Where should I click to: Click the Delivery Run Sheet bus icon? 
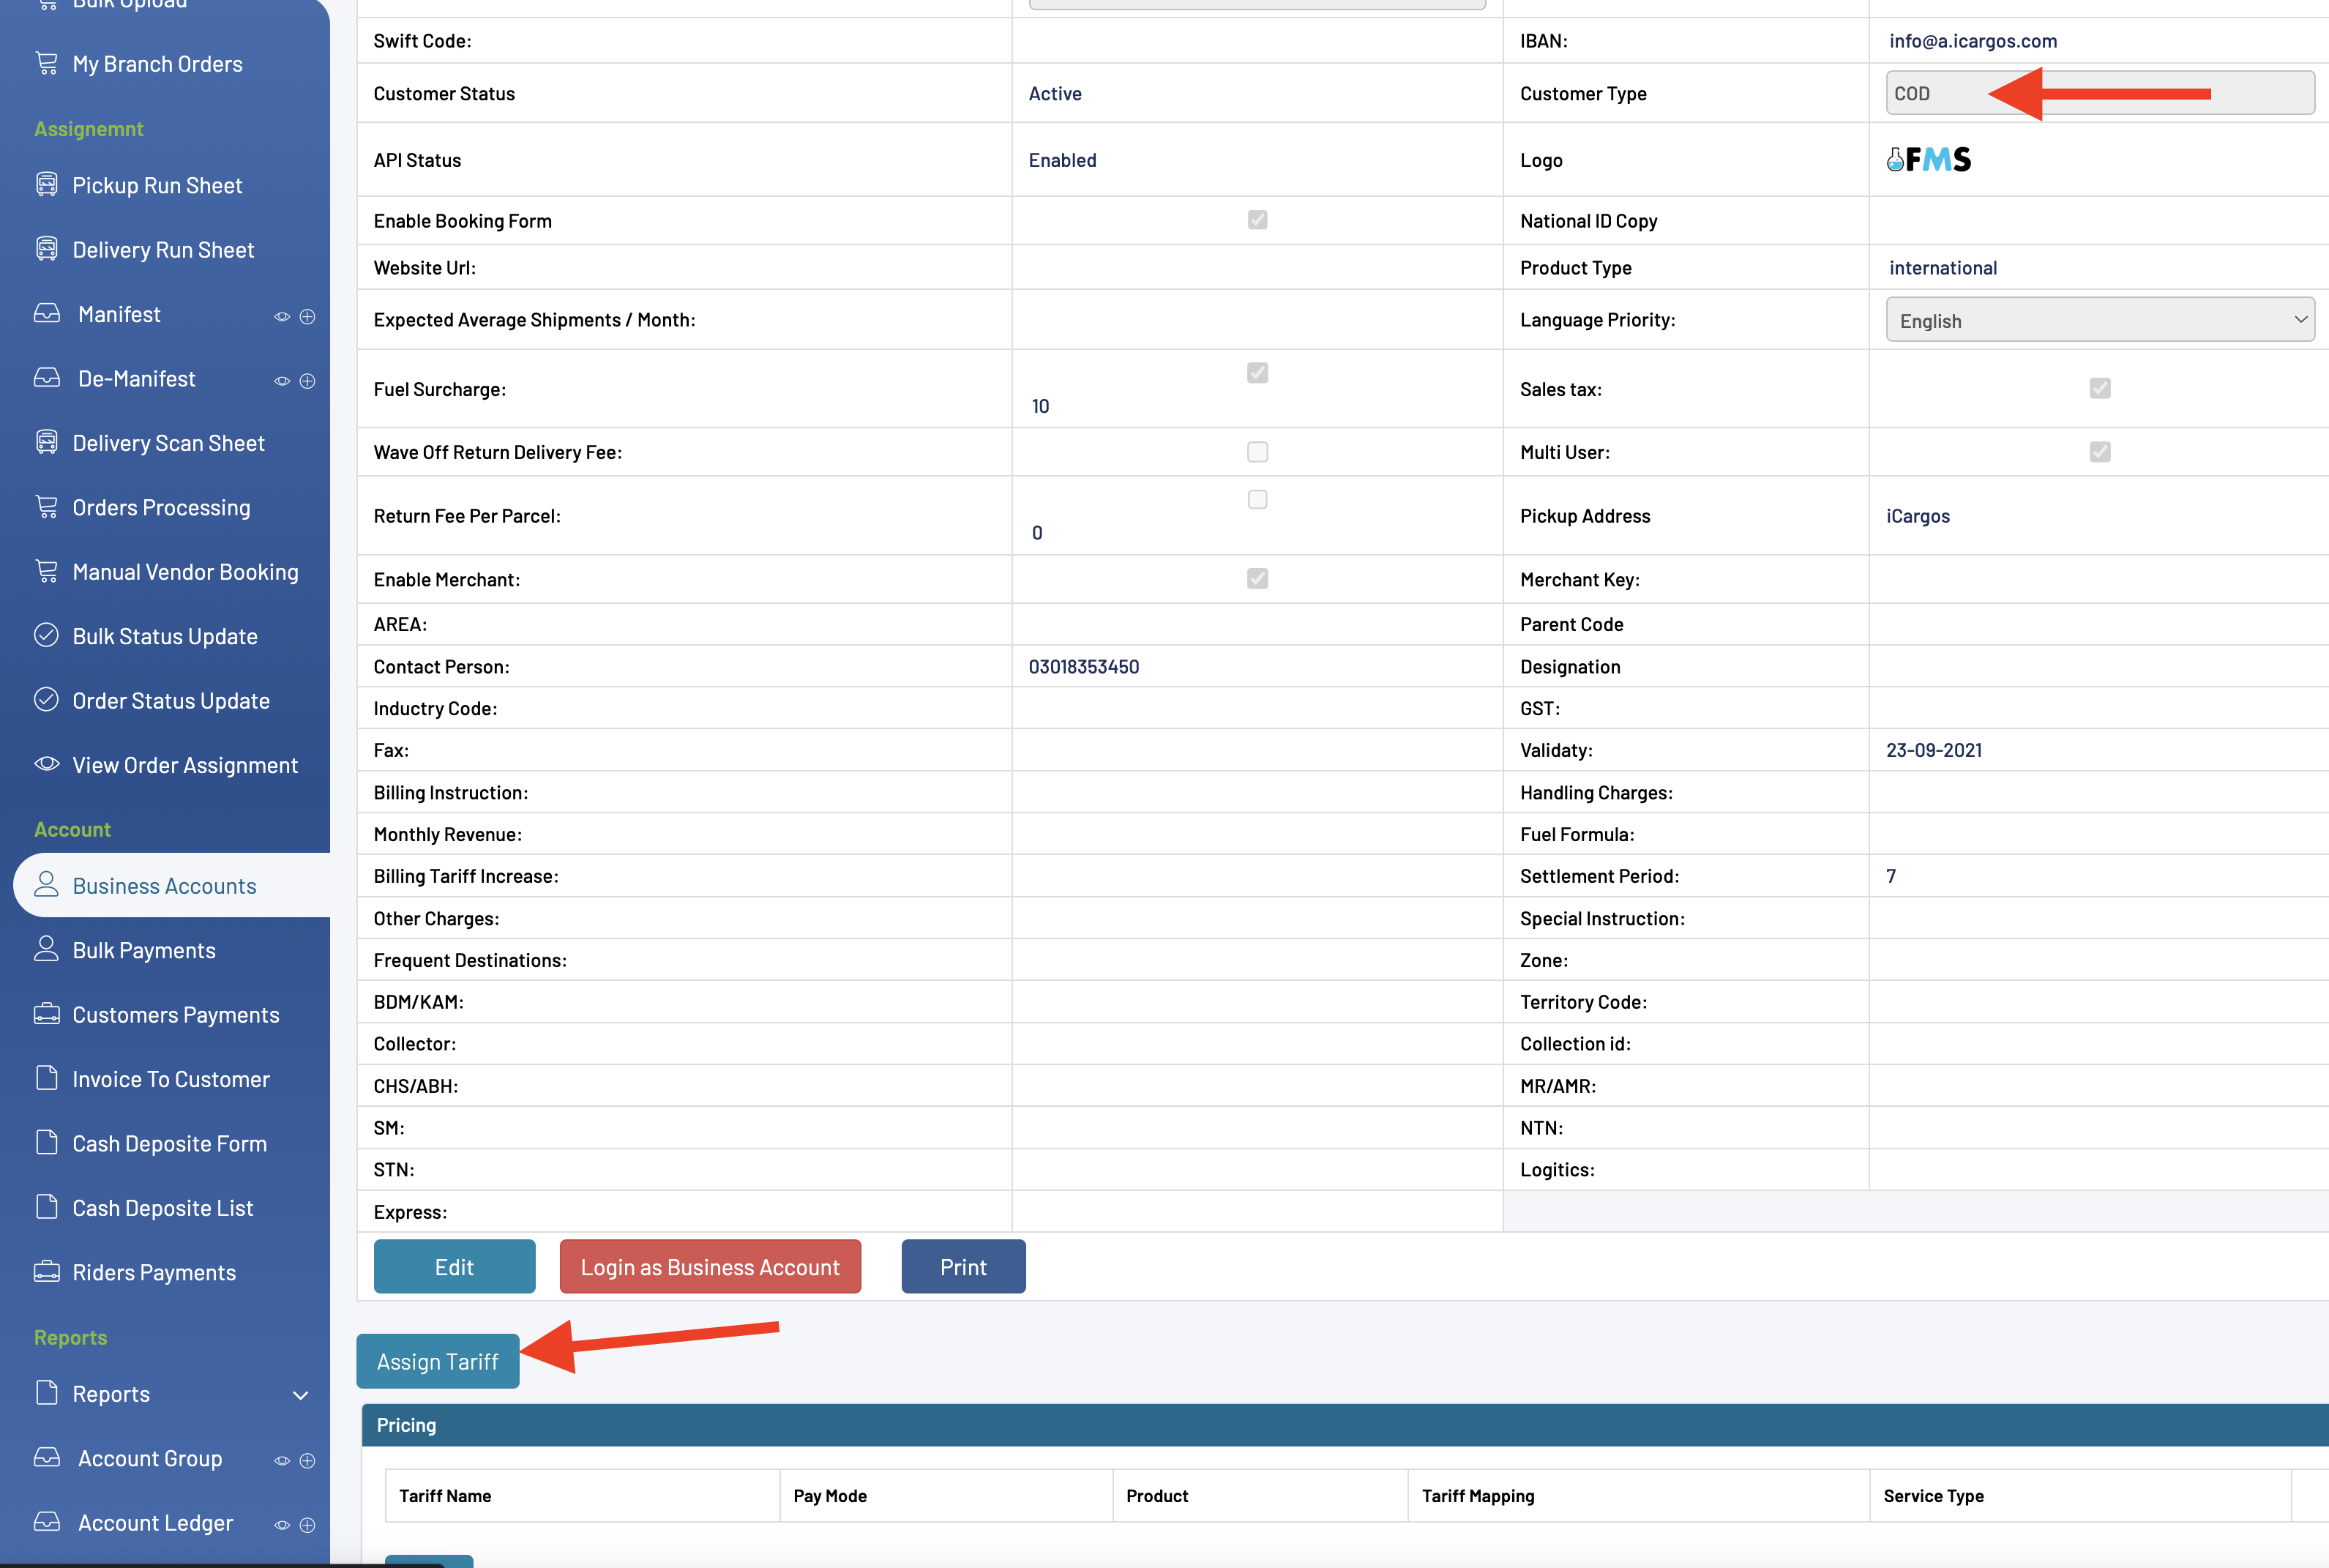coord(46,249)
